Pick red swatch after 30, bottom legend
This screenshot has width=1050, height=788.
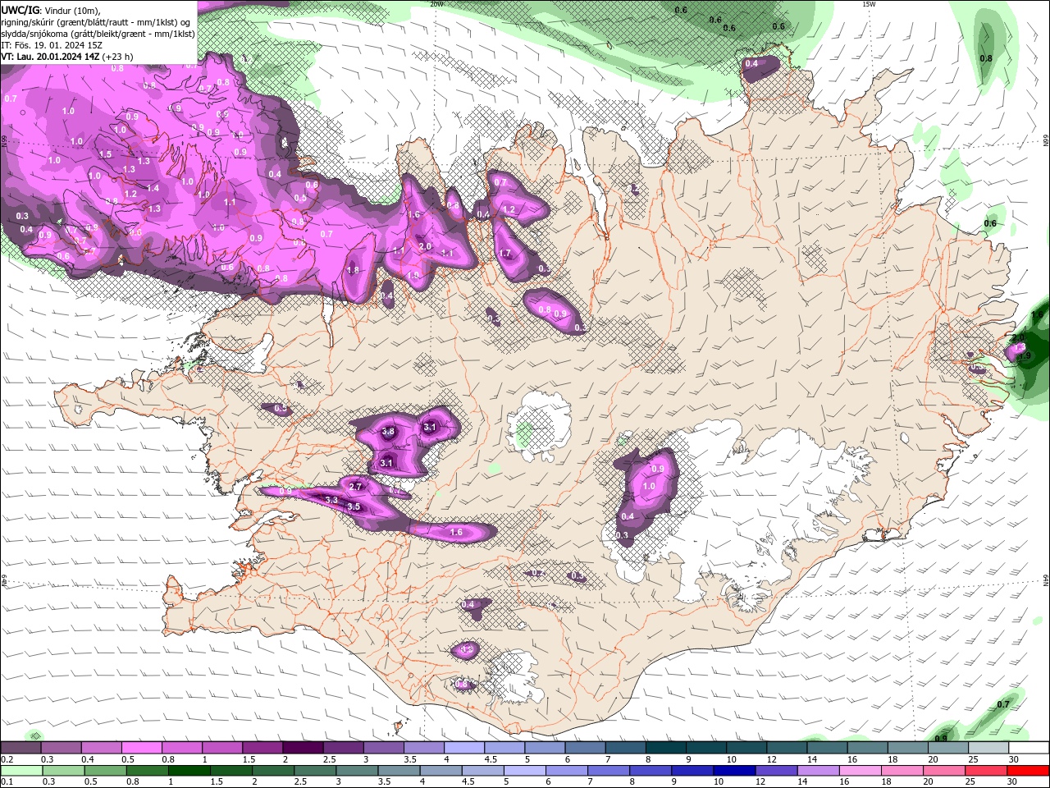pyautogui.click(x=1027, y=771)
